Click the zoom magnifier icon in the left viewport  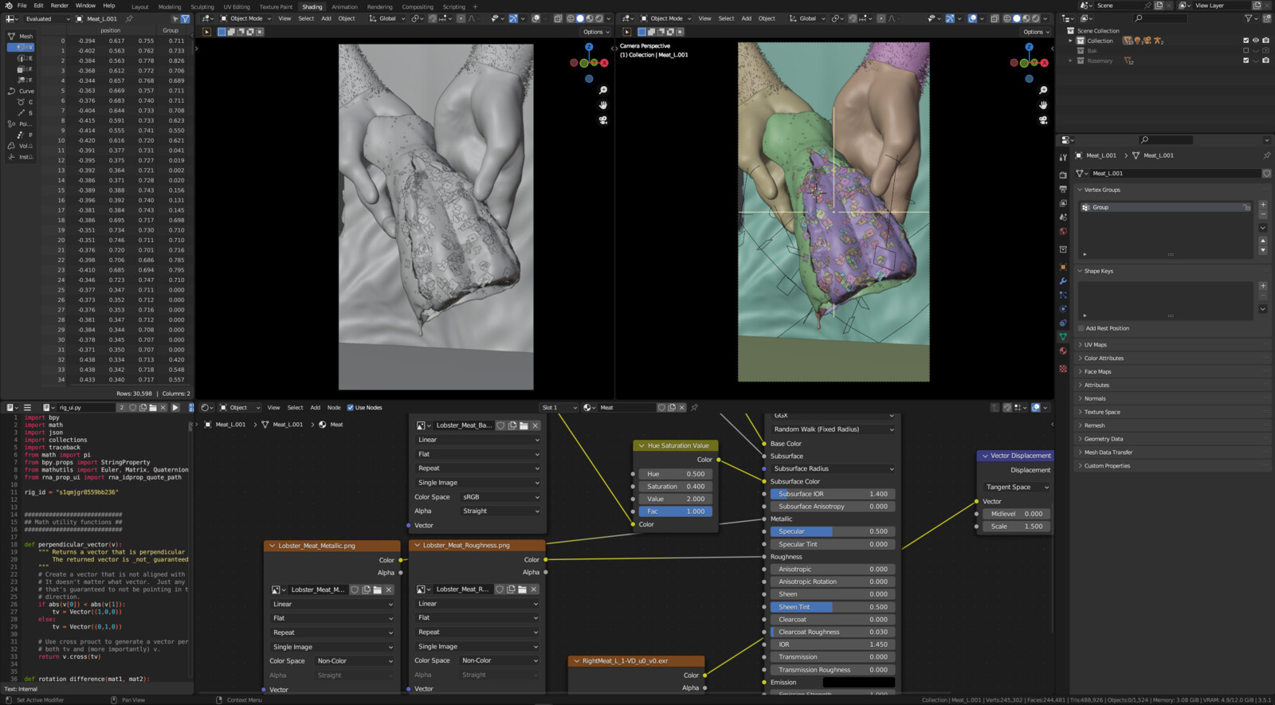603,90
